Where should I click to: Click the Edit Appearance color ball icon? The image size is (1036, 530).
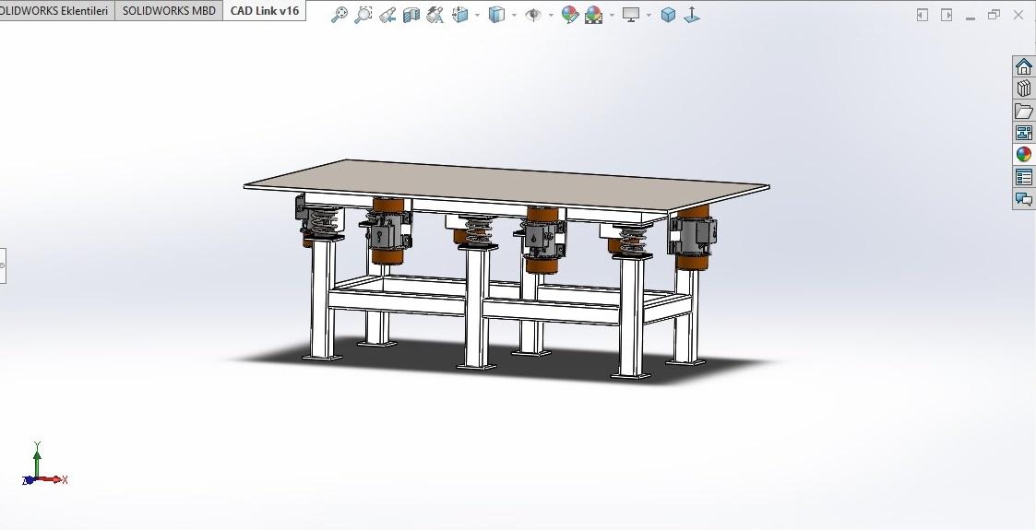tap(570, 15)
